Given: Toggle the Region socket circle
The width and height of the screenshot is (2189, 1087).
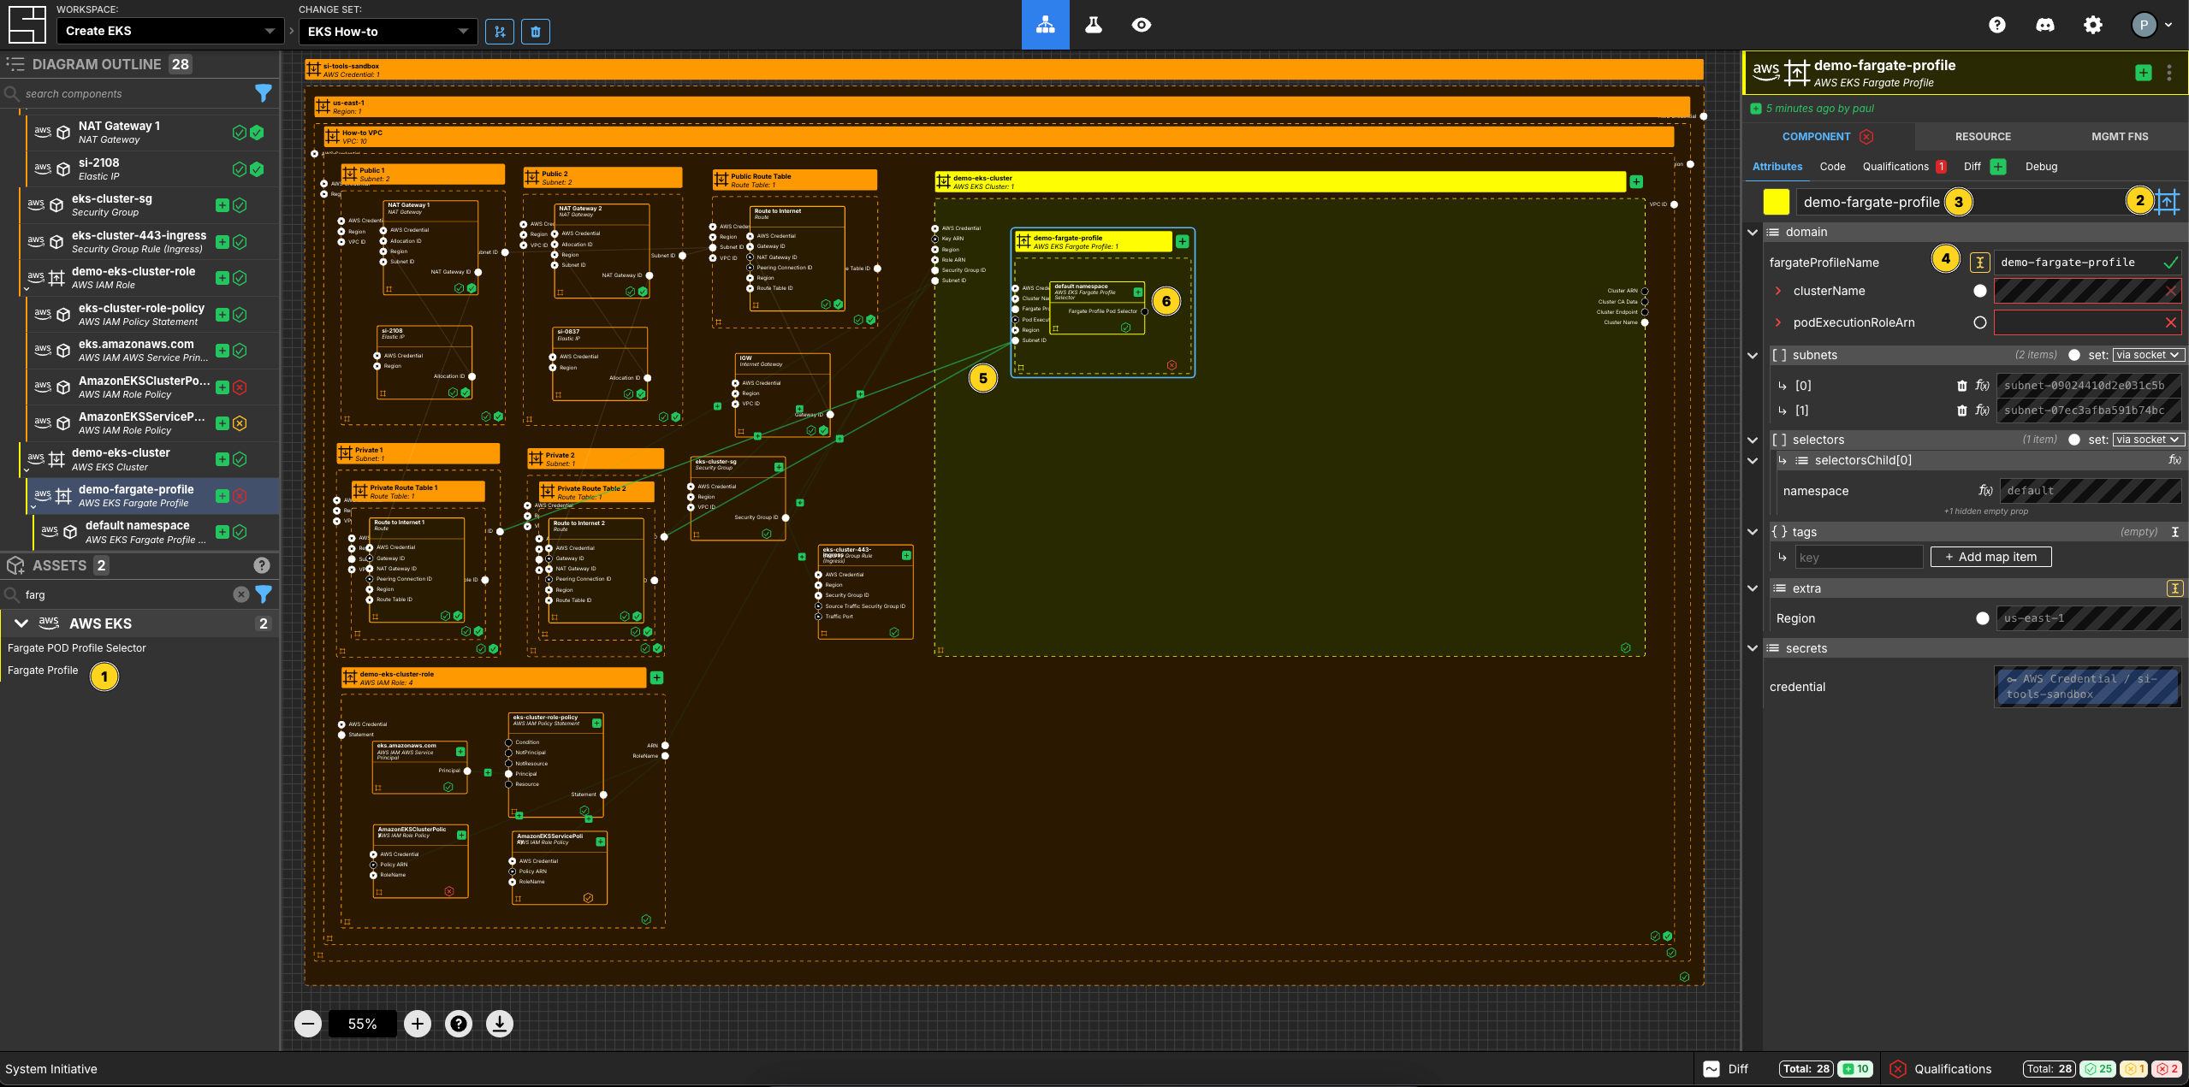Looking at the screenshot, I should (1983, 618).
